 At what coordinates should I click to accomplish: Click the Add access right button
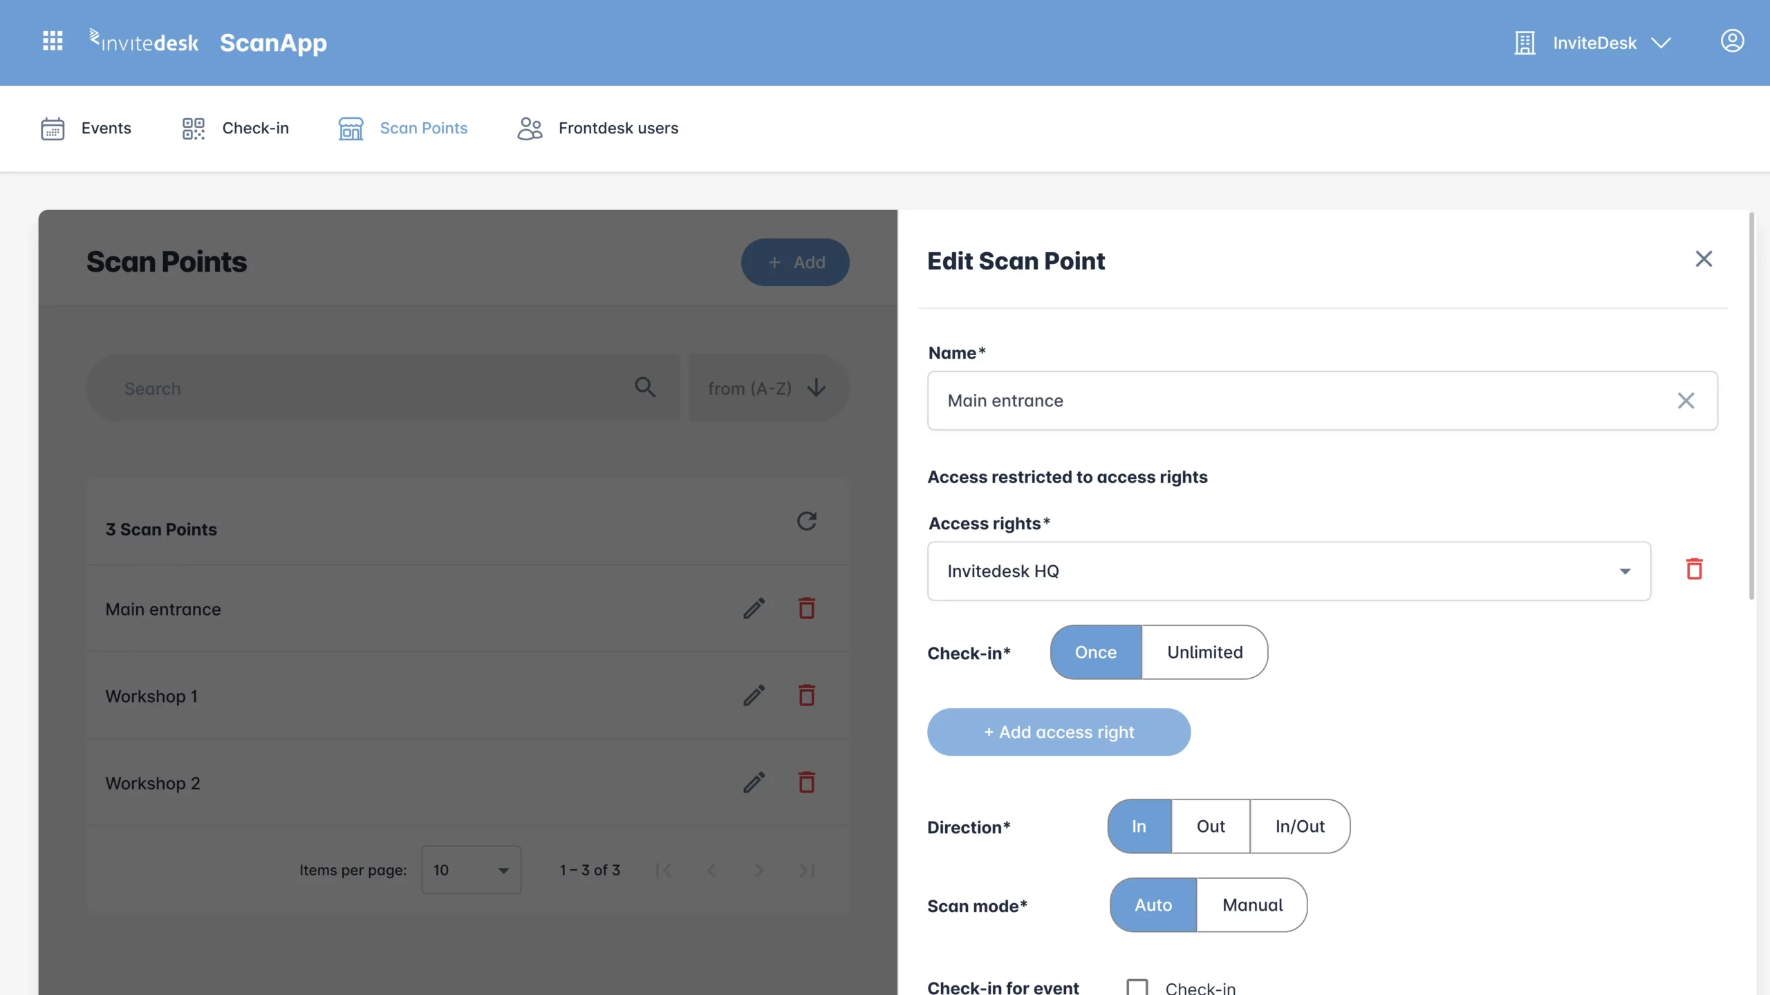(1059, 732)
